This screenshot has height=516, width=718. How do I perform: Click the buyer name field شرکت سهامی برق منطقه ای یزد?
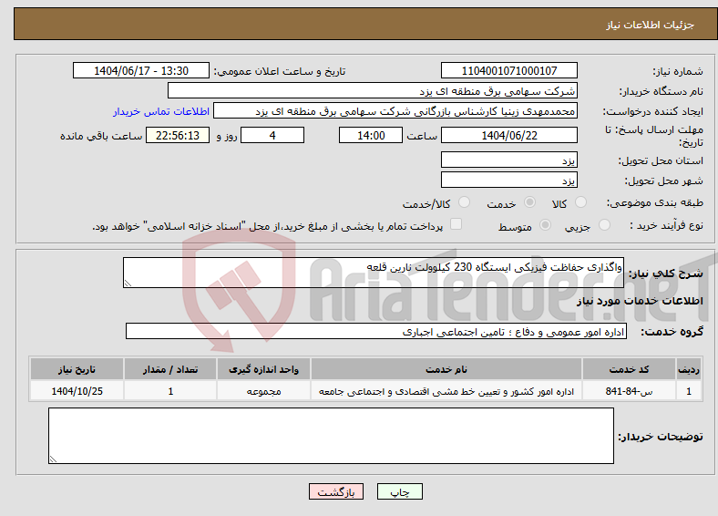[x=373, y=91]
